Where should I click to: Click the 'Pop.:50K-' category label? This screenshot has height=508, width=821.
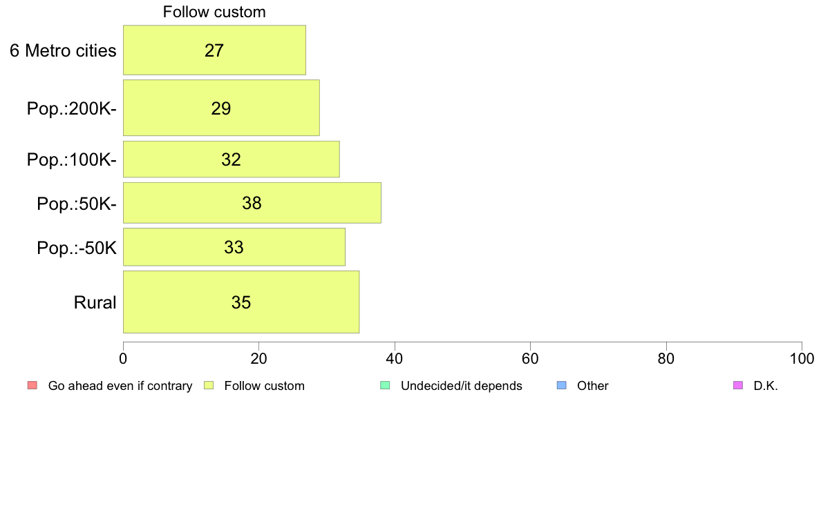[x=77, y=204]
